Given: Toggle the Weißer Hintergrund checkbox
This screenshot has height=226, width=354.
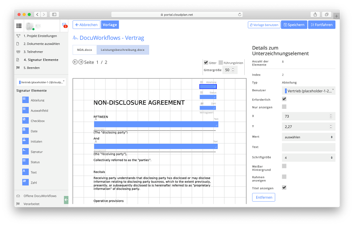Looking at the screenshot, I should 284,166.
